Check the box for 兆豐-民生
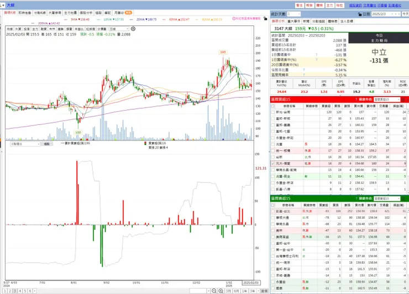Screen dimensions: 409x294 273,176
